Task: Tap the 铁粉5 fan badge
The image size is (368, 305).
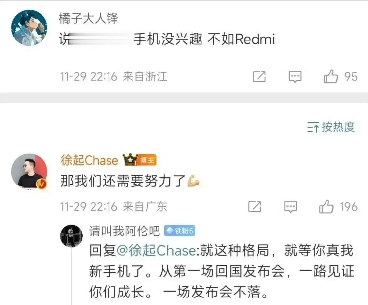Action: 179,231
